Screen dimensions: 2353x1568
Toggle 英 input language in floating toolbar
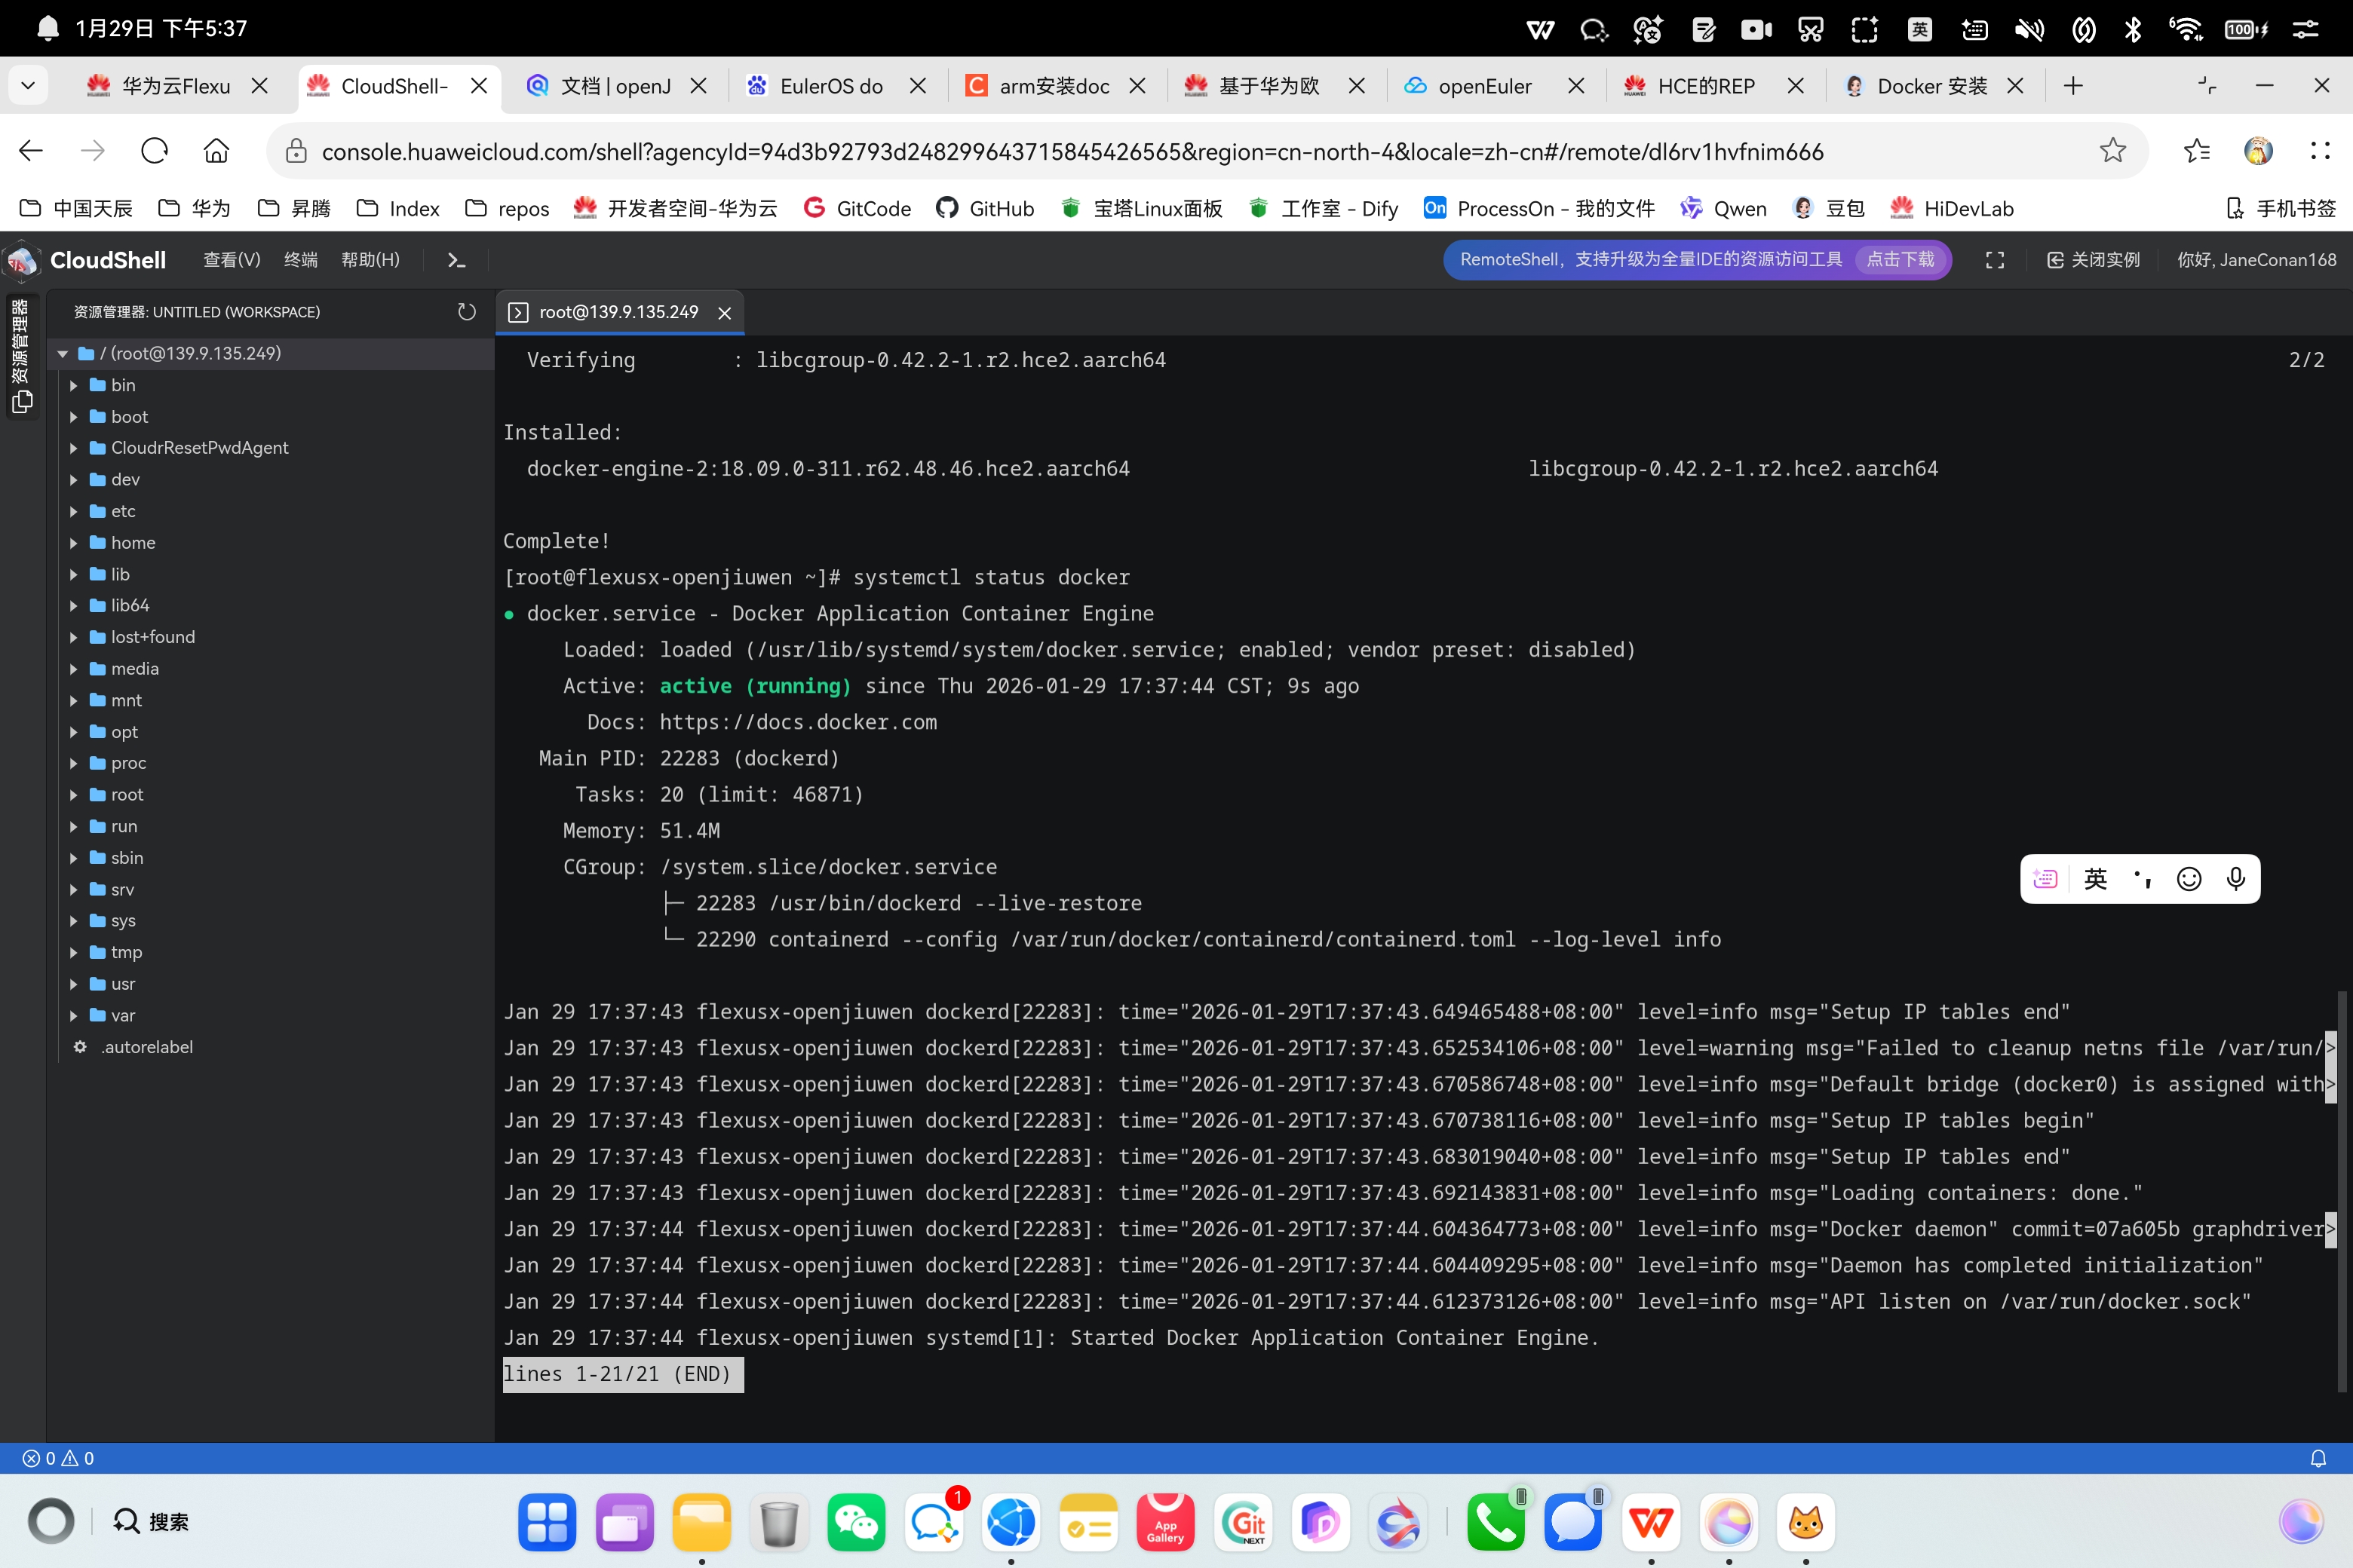(x=2095, y=878)
